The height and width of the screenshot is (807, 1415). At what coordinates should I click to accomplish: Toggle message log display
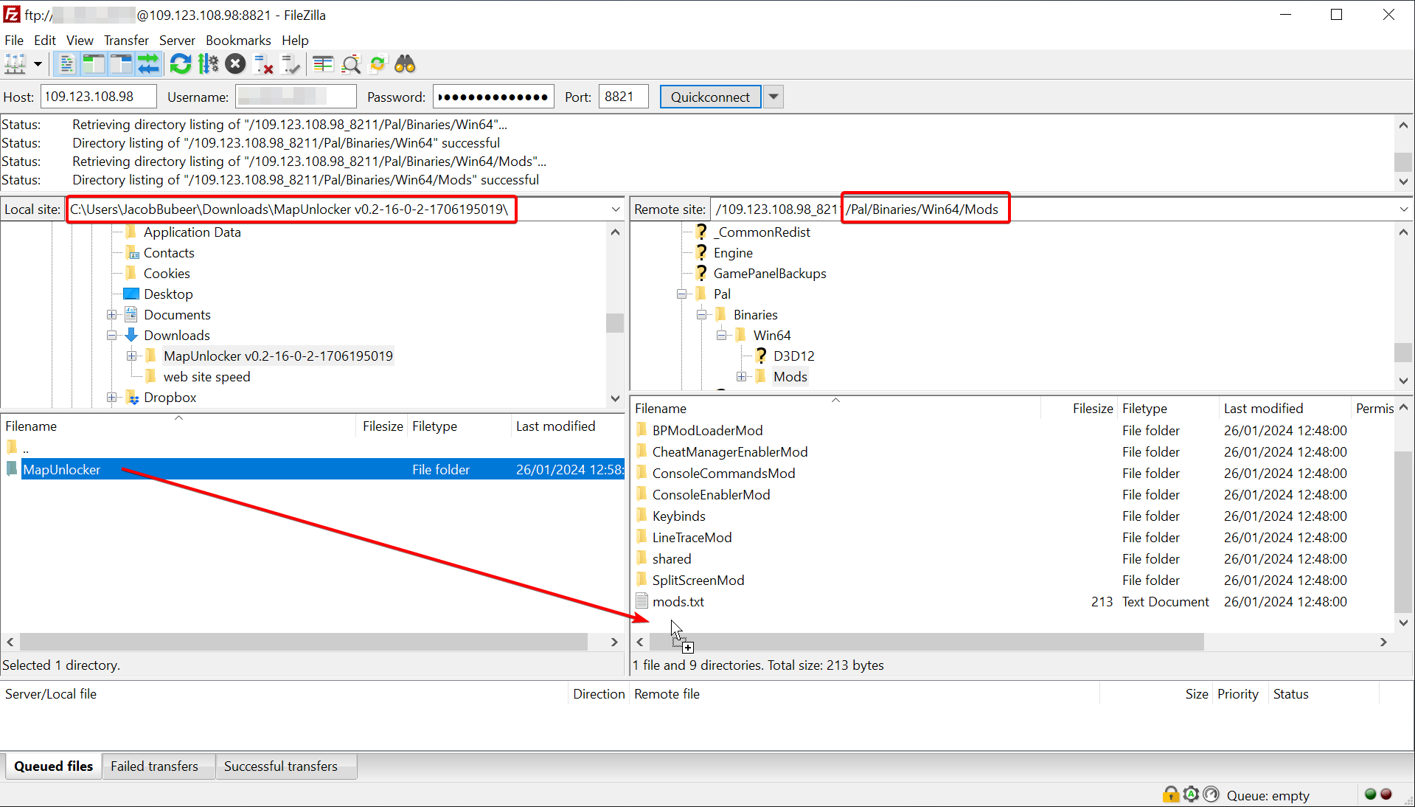tap(66, 65)
